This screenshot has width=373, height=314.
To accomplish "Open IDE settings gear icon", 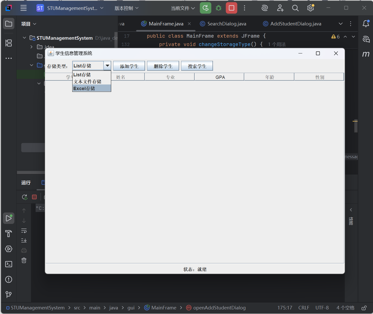I will click(310, 8).
